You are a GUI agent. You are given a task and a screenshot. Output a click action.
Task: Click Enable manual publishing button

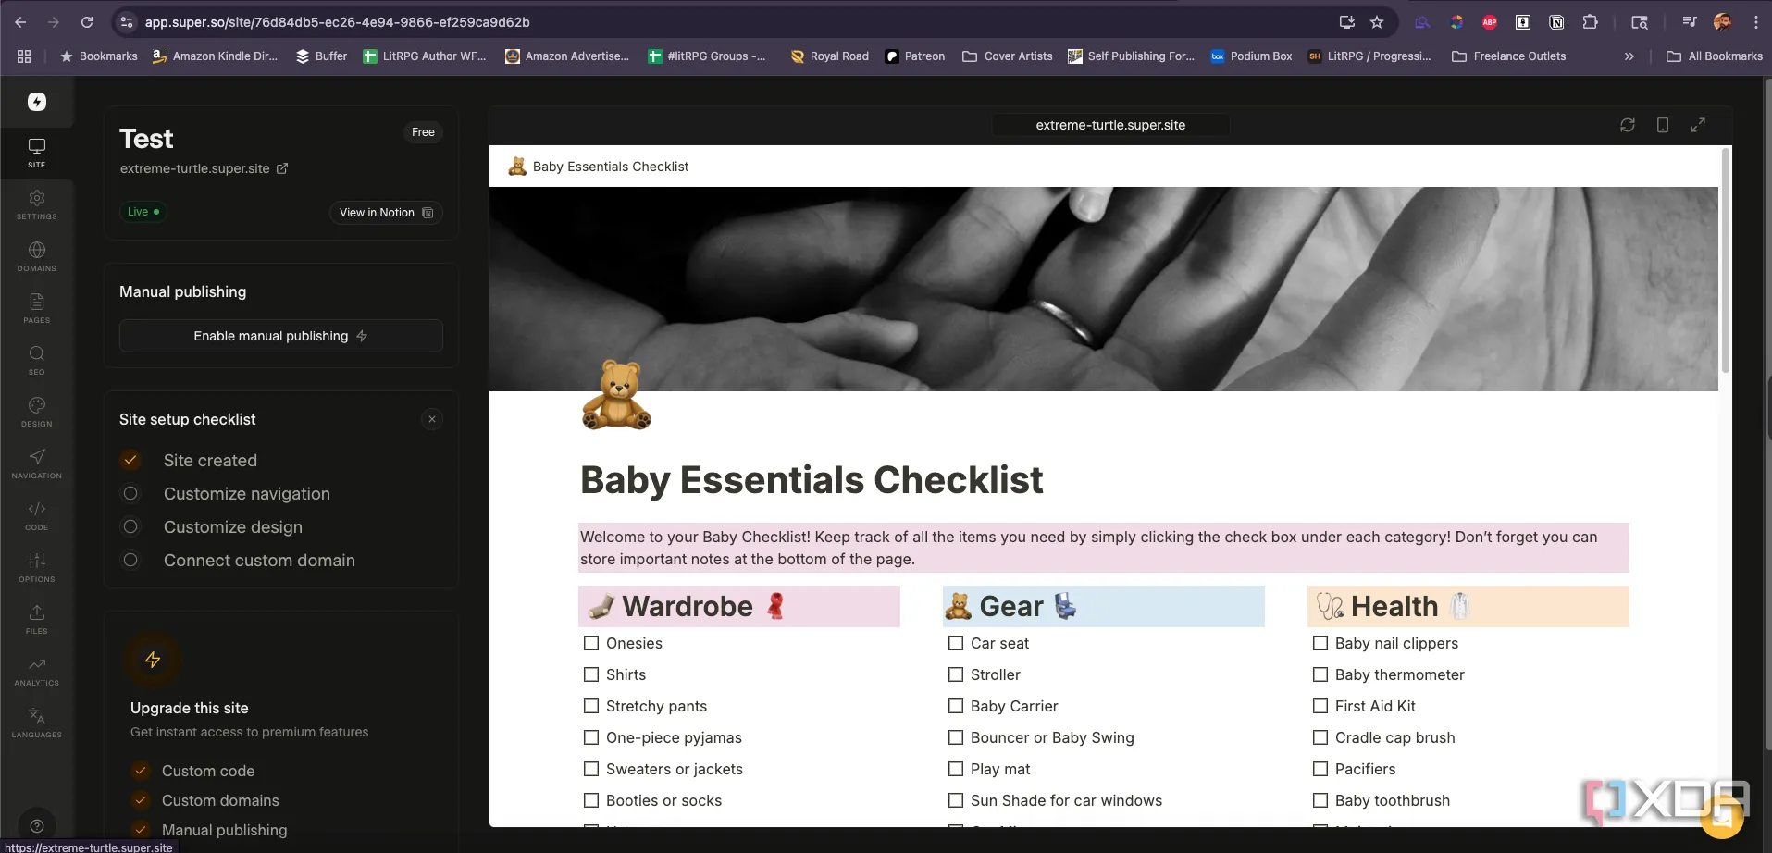tap(280, 336)
